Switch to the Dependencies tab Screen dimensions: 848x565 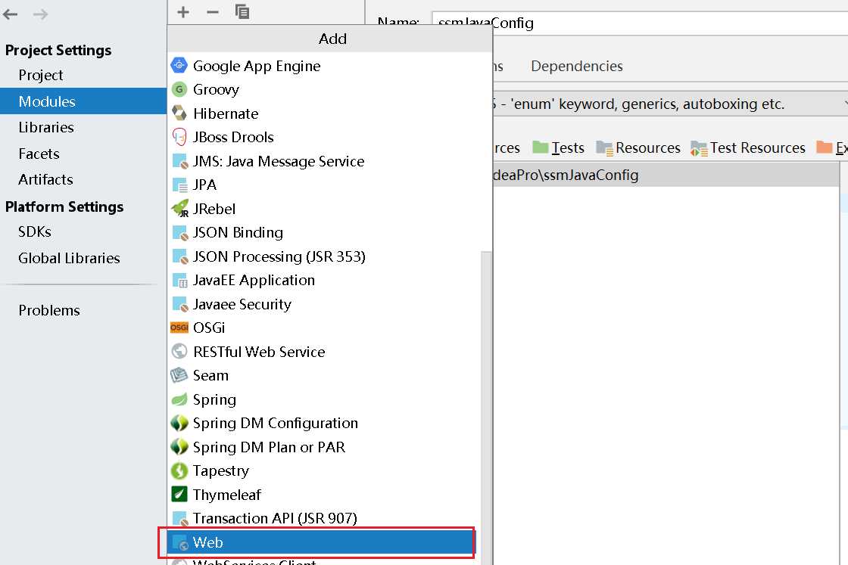(576, 66)
